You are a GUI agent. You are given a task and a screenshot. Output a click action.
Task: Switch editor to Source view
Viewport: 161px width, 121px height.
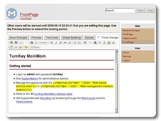tap(35, 47)
